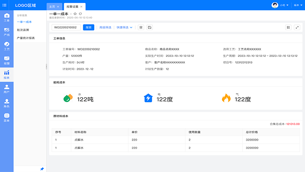Click the export icon beside the clear icon
Screen dimensions: 305x172
(x=149, y=27)
